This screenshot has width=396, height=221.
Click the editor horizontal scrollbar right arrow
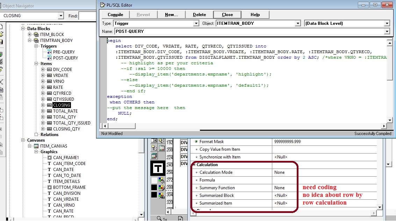[x=384, y=126]
